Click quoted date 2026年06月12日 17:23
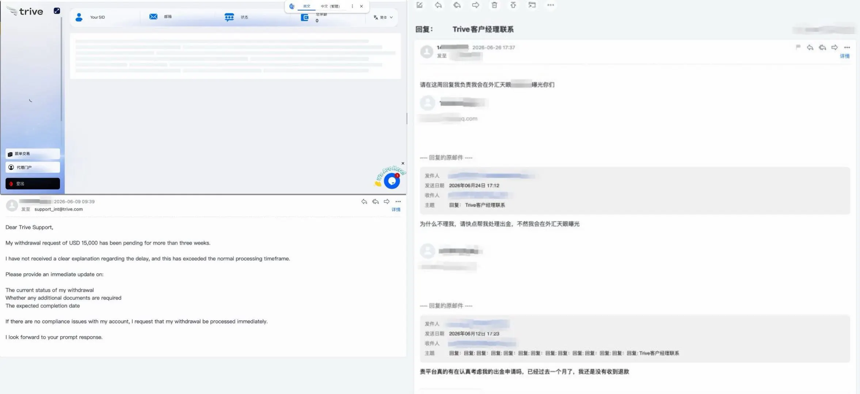Screen dimensions: 860x394 [474, 333]
